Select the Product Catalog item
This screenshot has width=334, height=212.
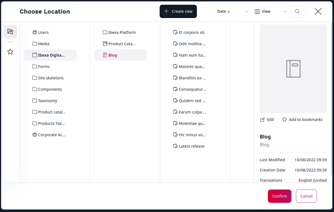[122, 44]
